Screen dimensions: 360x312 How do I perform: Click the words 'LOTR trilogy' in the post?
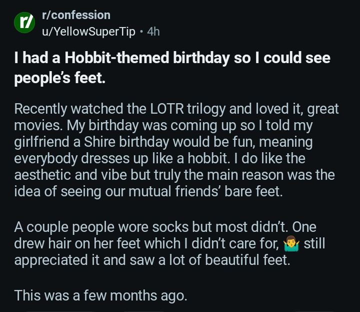[x=182, y=109]
